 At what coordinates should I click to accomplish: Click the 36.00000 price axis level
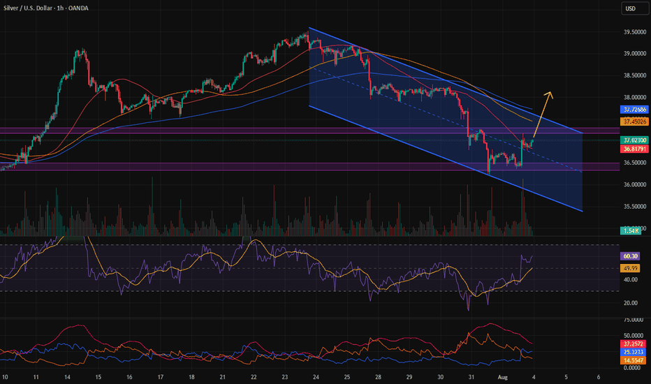[634, 184]
